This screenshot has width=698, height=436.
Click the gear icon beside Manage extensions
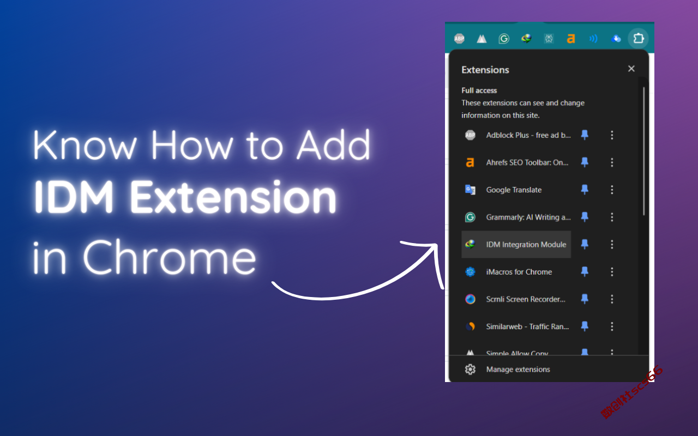(470, 370)
